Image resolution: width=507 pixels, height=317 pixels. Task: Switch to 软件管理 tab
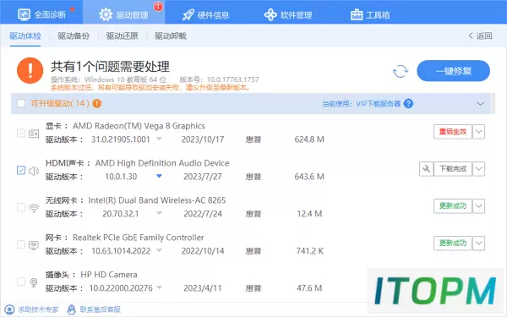tap(288, 14)
